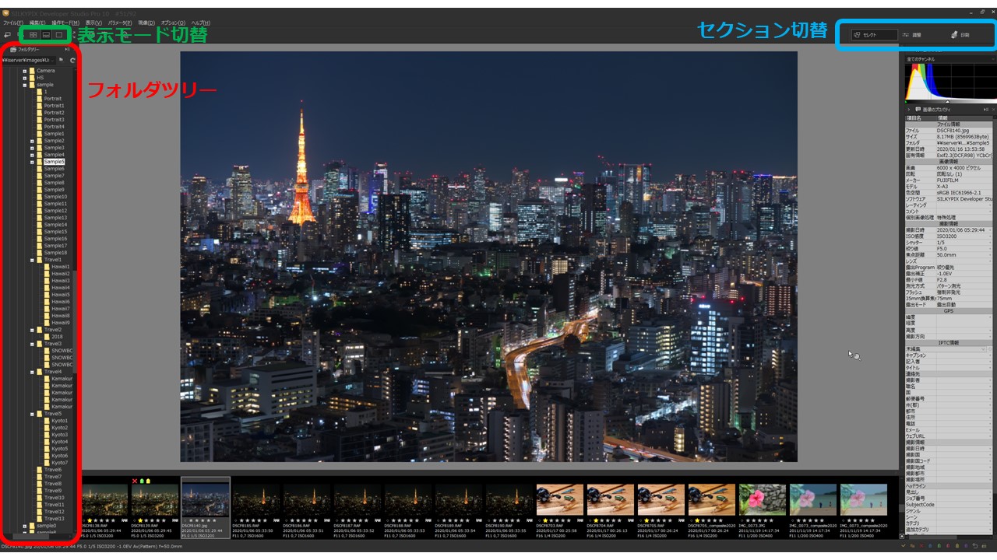The image size is (997, 560).
Task: Switch to 調整 section
Action: point(912,35)
